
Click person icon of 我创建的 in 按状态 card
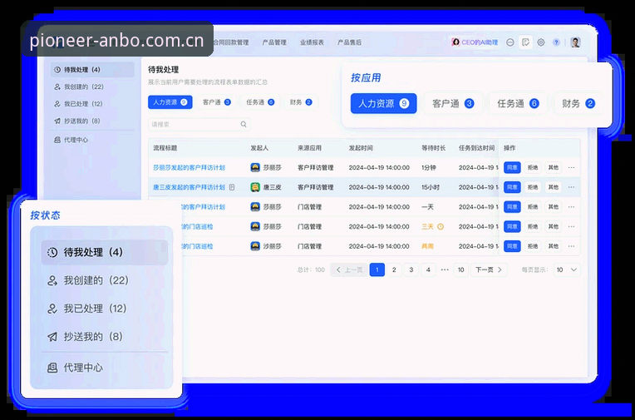point(52,280)
